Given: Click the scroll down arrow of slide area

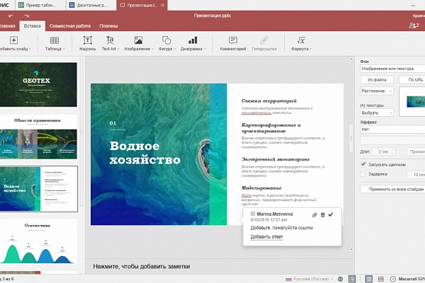Looking at the screenshot, I should click(351, 249).
